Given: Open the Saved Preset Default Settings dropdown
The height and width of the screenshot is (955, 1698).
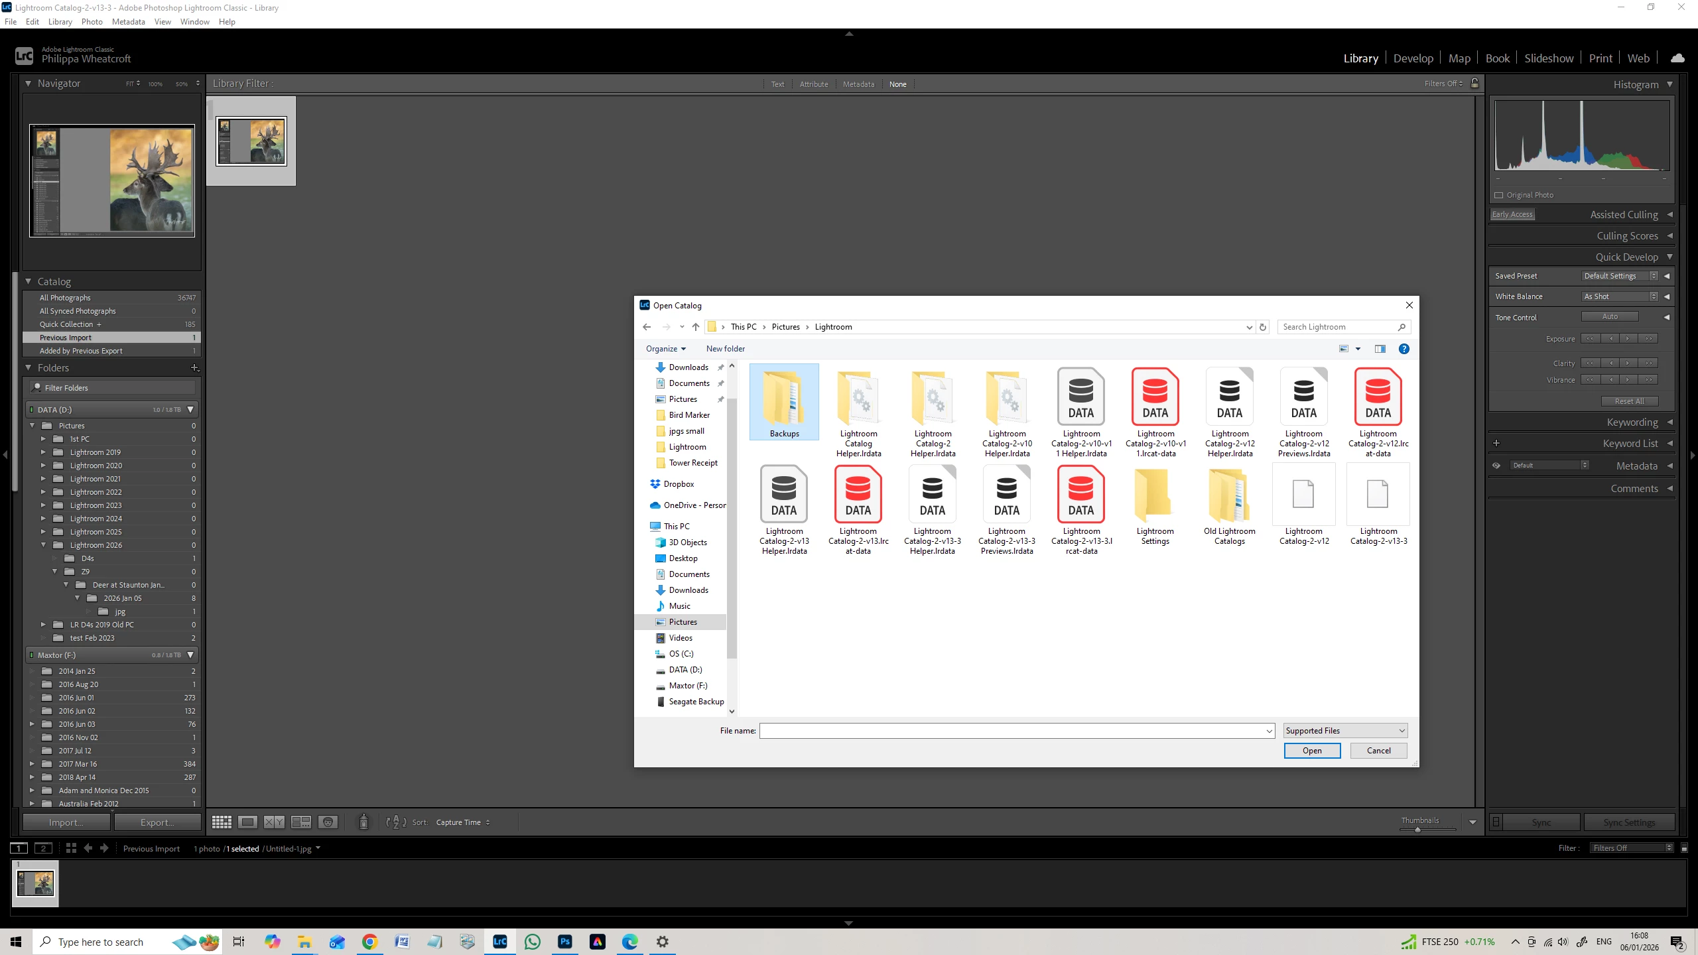Looking at the screenshot, I should tap(1619, 276).
